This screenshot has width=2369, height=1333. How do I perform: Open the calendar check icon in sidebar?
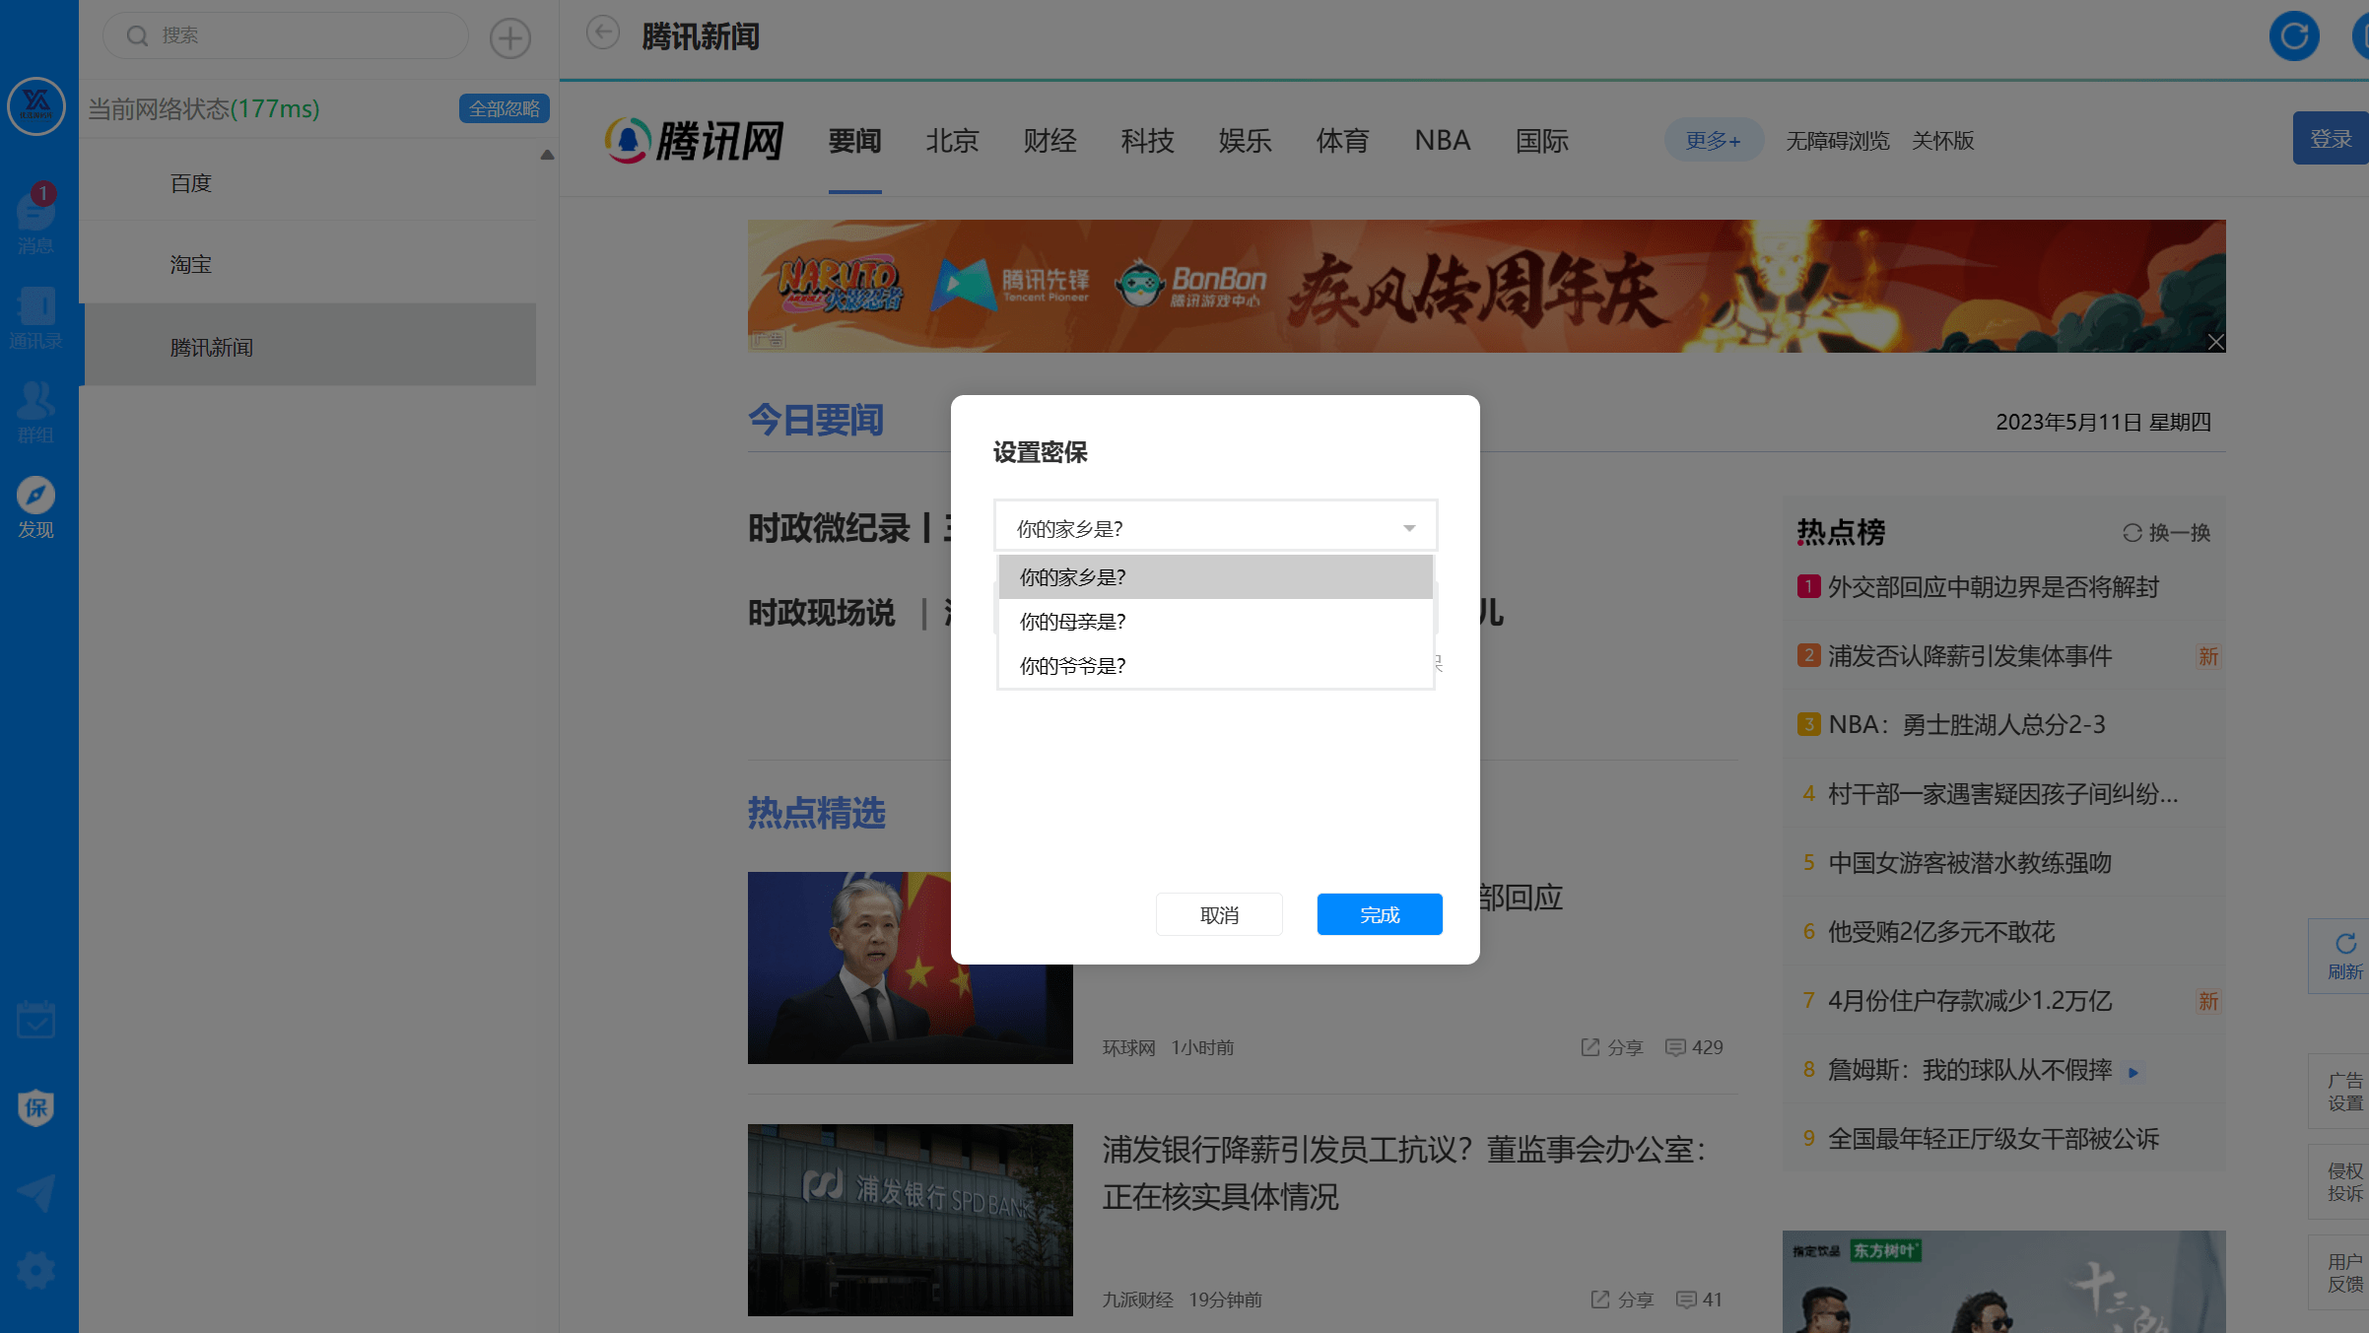click(35, 1020)
